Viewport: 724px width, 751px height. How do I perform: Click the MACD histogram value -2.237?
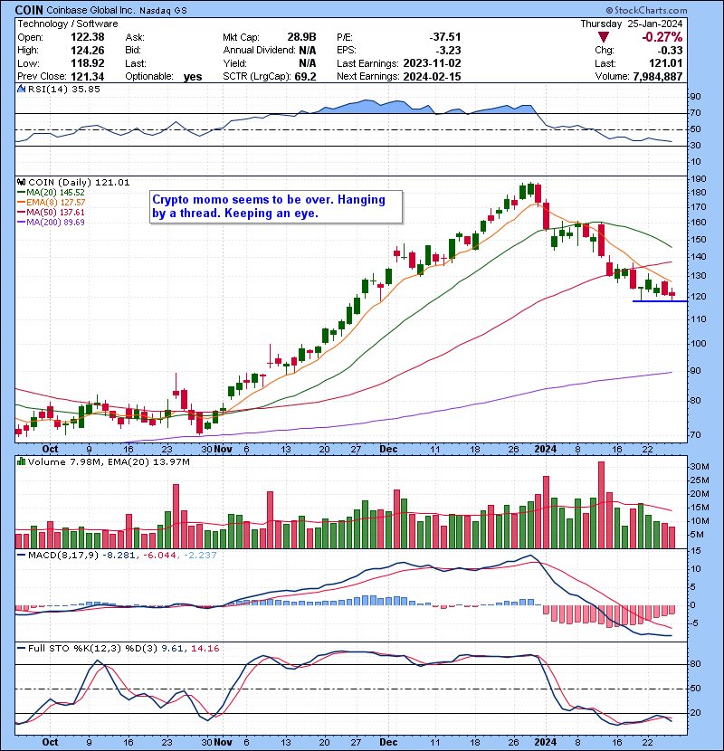tap(200, 556)
